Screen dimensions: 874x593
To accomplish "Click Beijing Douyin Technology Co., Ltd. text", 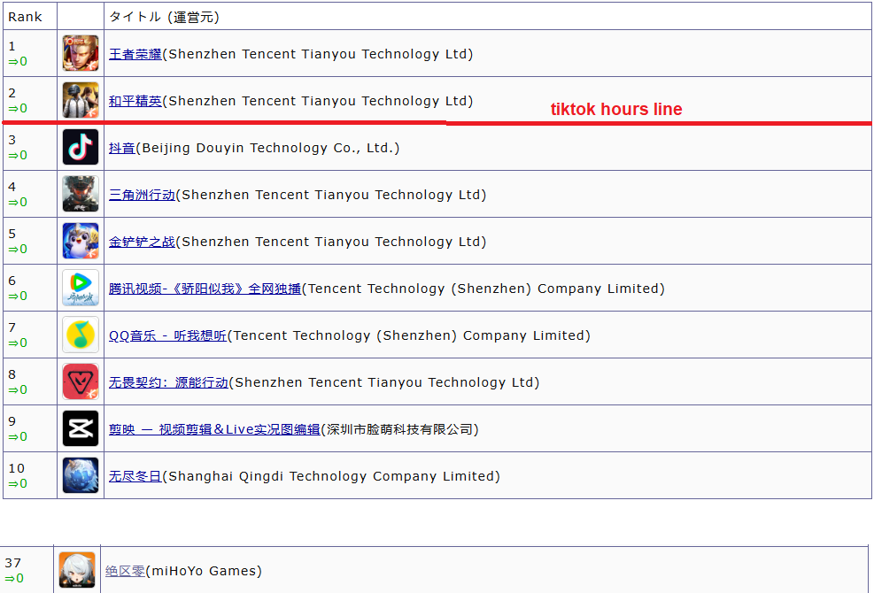I will coord(267,148).
